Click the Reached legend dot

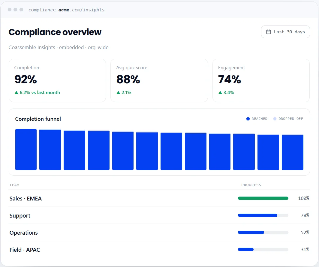coord(248,119)
